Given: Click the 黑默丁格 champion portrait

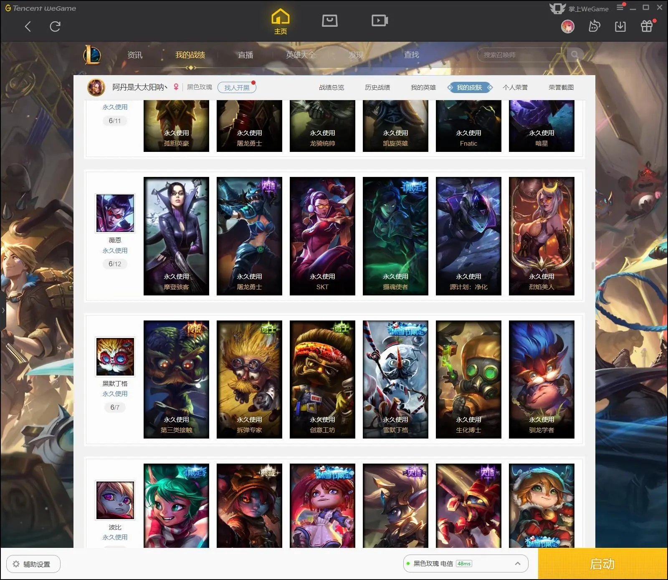Looking at the screenshot, I should pos(115,357).
